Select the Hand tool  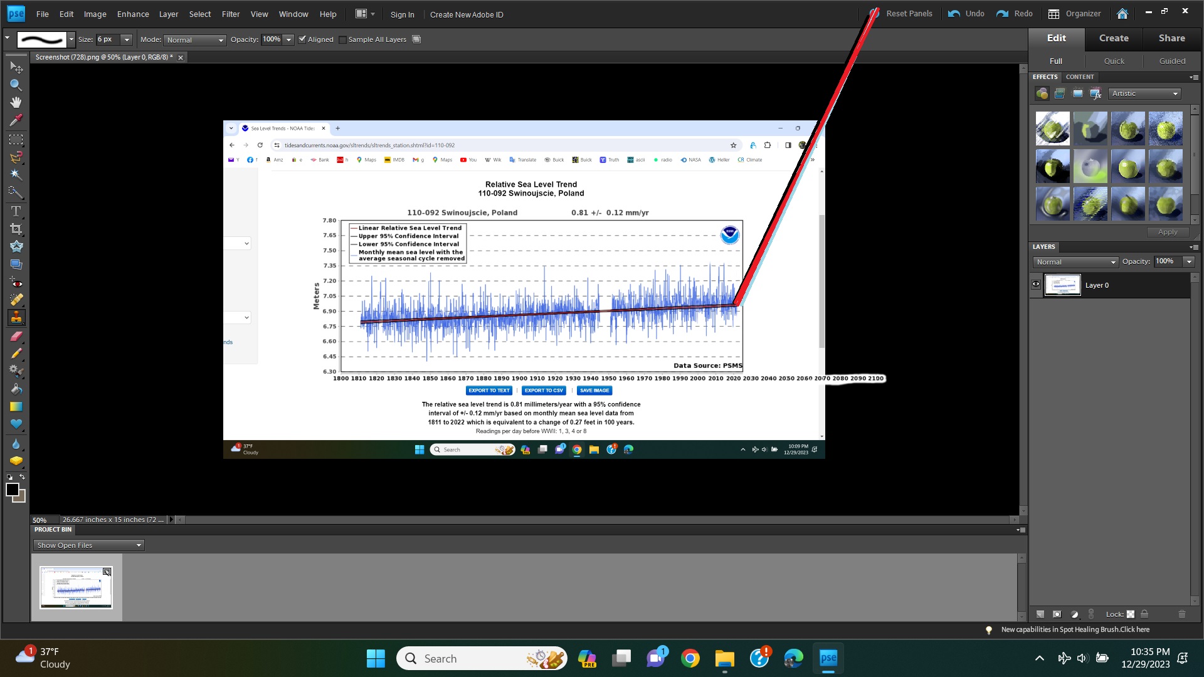coord(16,102)
